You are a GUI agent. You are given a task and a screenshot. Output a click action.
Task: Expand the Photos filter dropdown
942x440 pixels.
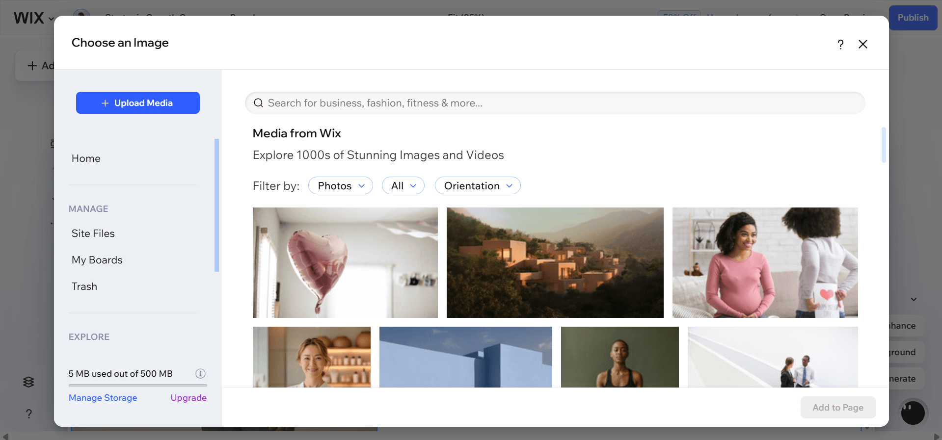(341, 185)
